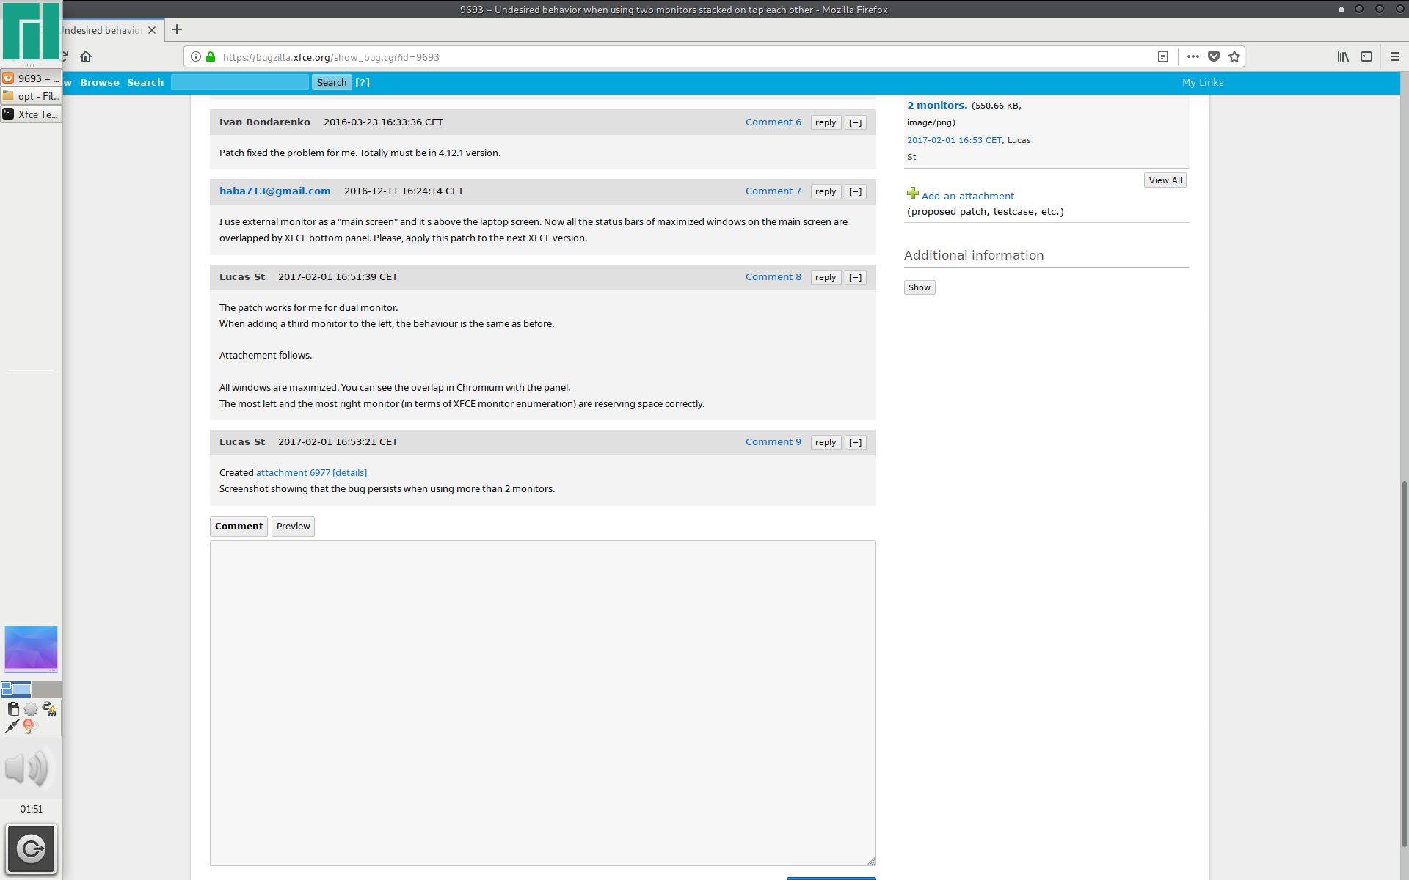
Task: Open the Browse menu item
Action: click(100, 82)
